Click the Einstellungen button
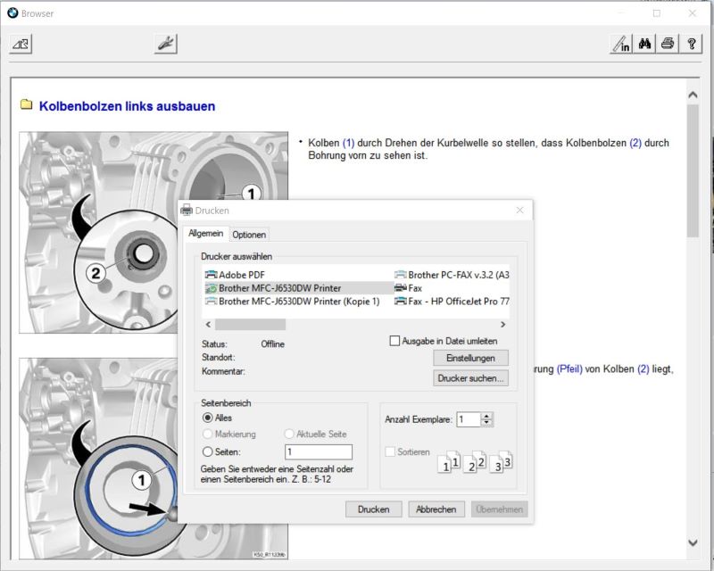The height and width of the screenshot is (571, 714). pos(470,358)
